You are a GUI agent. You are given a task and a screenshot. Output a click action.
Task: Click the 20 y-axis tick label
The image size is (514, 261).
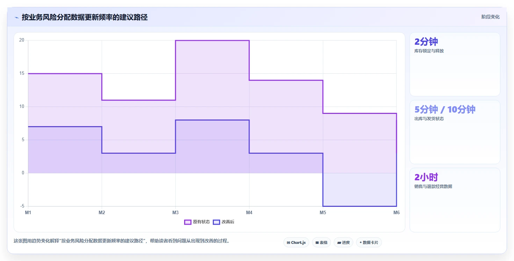pyautogui.click(x=22, y=40)
